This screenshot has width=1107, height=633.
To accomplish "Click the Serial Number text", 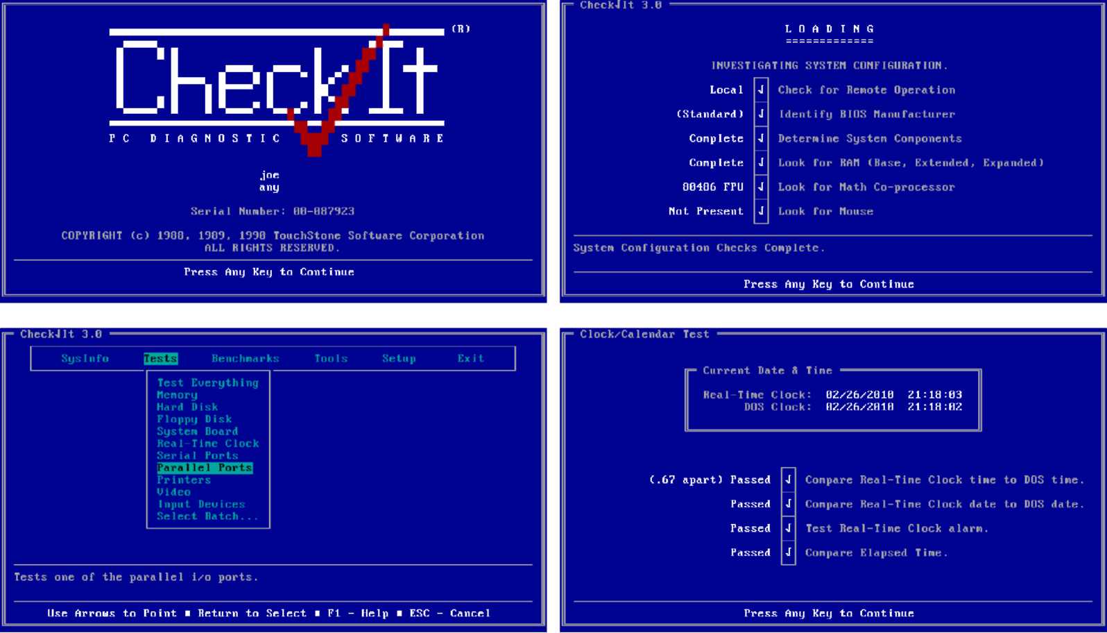I will [273, 211].
